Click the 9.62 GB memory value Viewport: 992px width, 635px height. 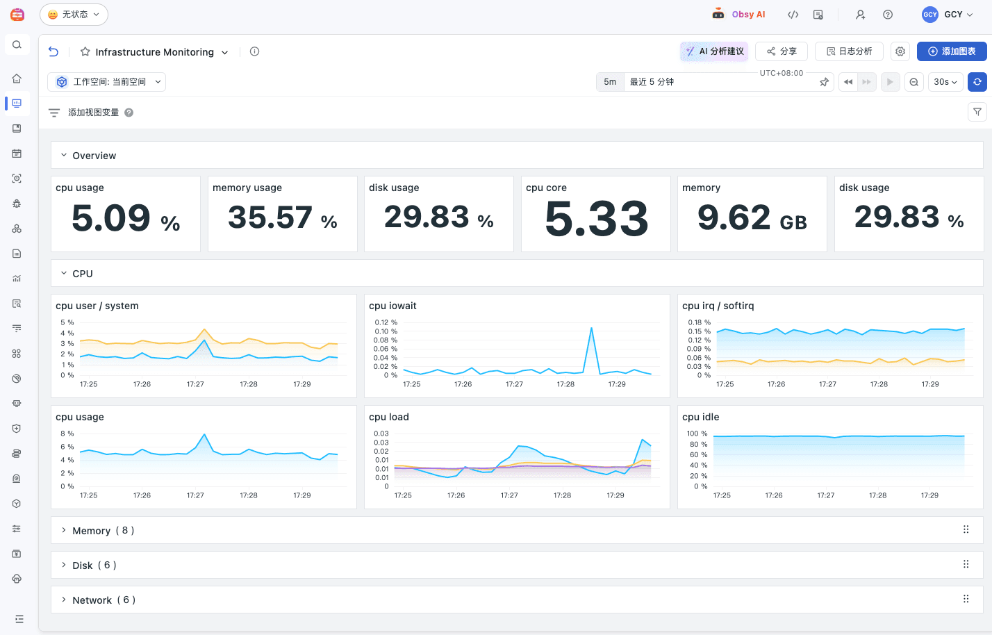click(x=752, y=218)
